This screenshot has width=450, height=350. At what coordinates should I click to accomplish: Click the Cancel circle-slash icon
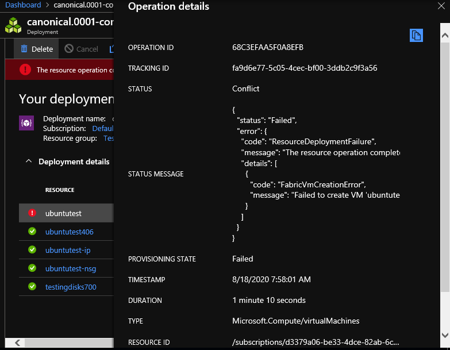point(69,49)
